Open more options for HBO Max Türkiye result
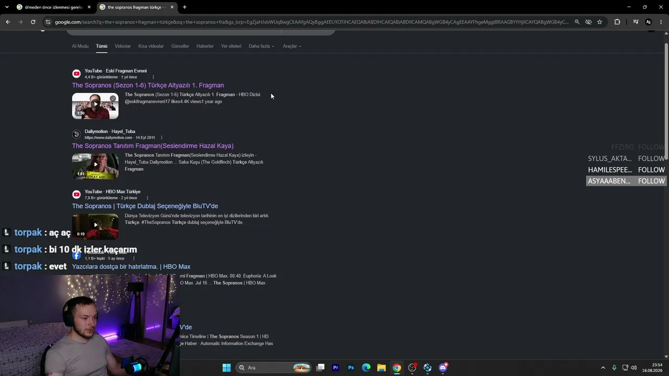669x376 pixels. [147, 198]
